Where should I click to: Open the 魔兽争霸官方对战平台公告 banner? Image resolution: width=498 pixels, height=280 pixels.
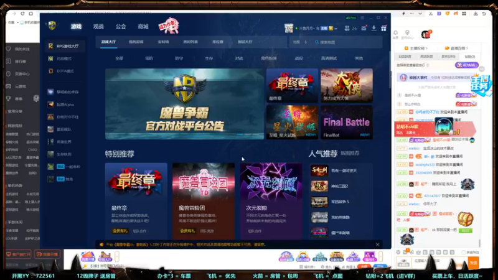(x=184, y=104)
